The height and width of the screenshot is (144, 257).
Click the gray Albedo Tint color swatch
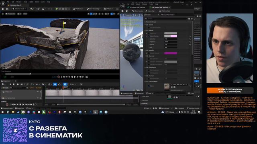click(171, 33)
